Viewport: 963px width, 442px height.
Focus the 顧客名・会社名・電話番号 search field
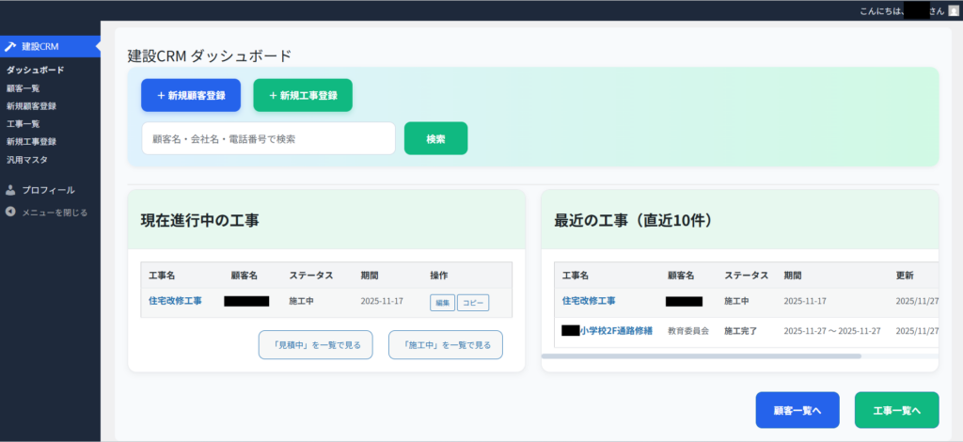(268, 138)
